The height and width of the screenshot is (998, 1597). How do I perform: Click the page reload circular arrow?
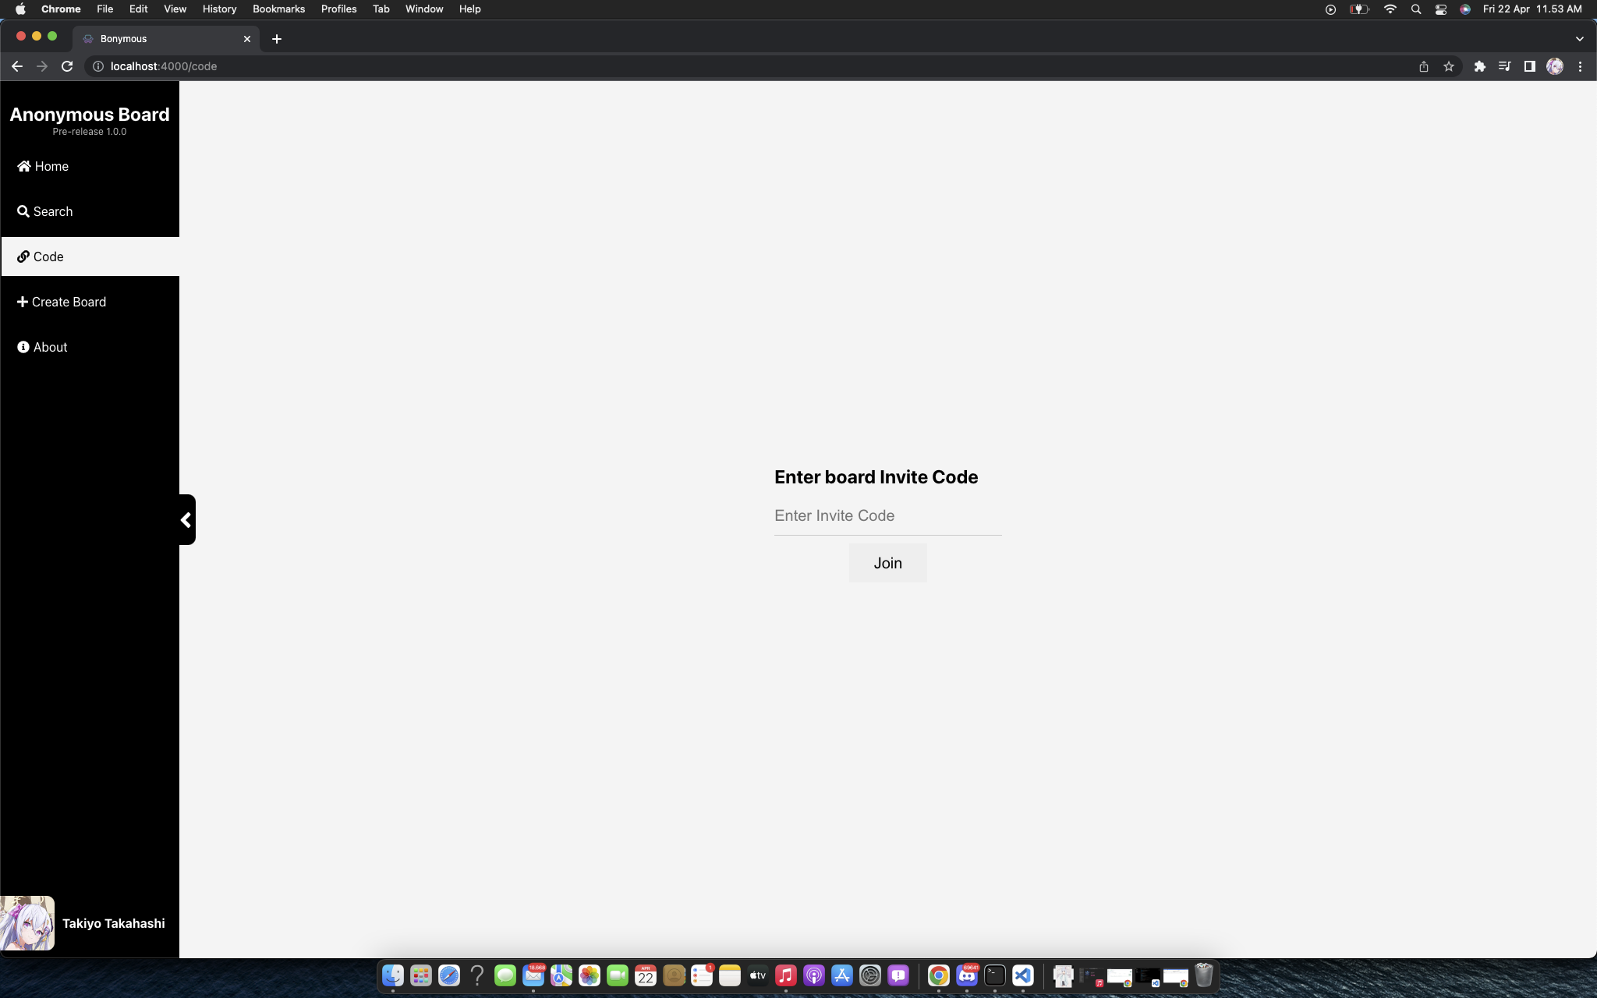click(67, 65)
